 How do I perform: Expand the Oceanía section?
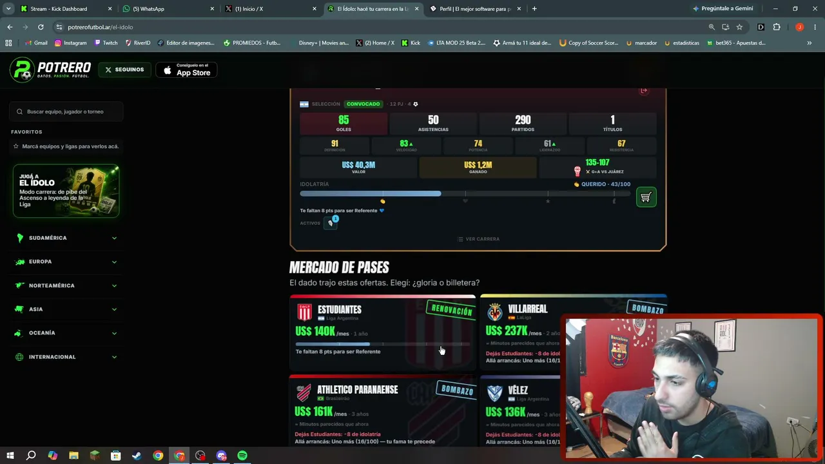66,333
